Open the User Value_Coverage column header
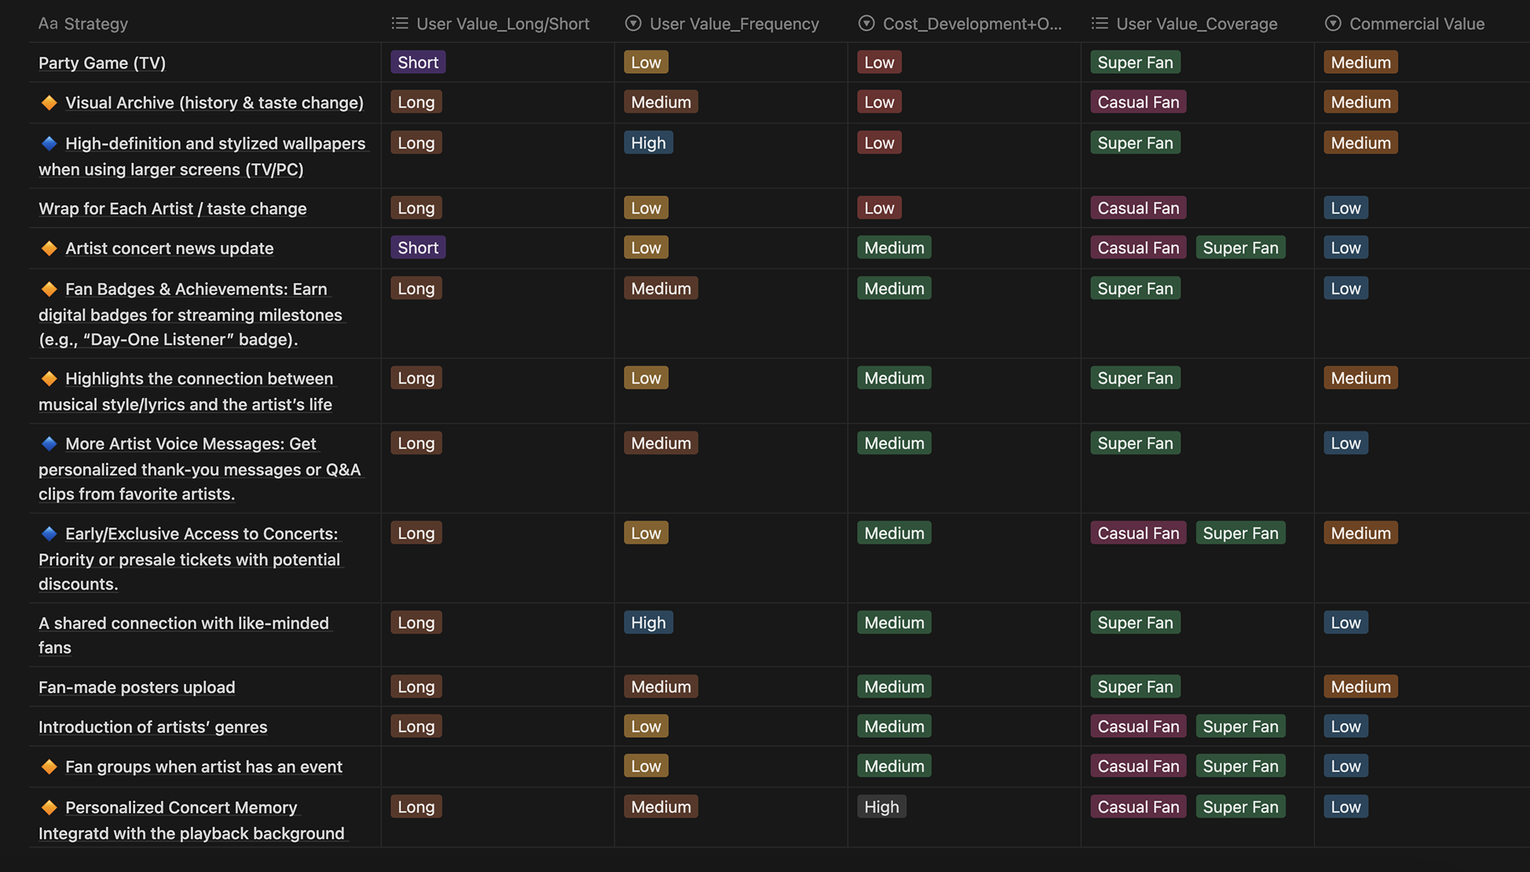The width and height of the screenshot is (1530, 872). [x=1197, y=24]
